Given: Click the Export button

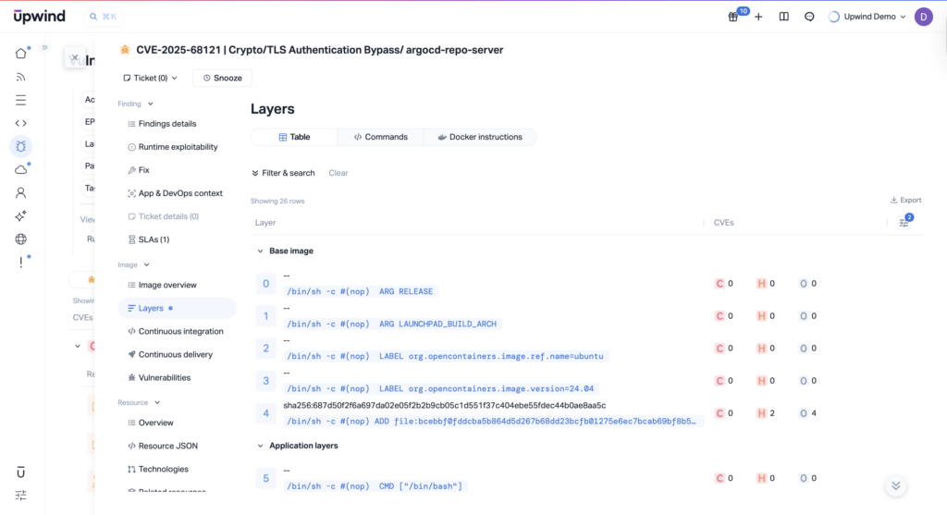Looking at the screenshot, I should pos(905,200).
